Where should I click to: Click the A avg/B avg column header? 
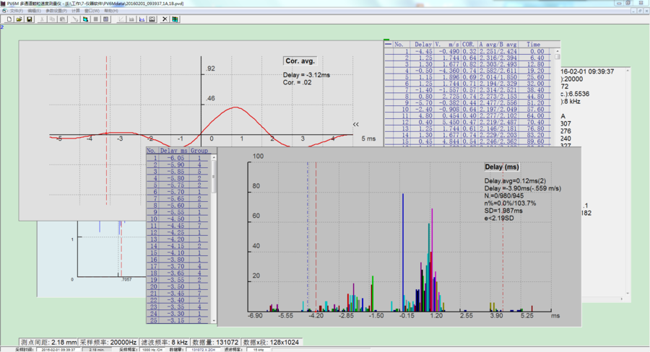tap(498, 44)
